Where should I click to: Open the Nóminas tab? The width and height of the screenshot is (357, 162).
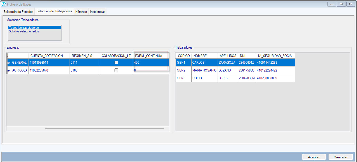(81, 12)
